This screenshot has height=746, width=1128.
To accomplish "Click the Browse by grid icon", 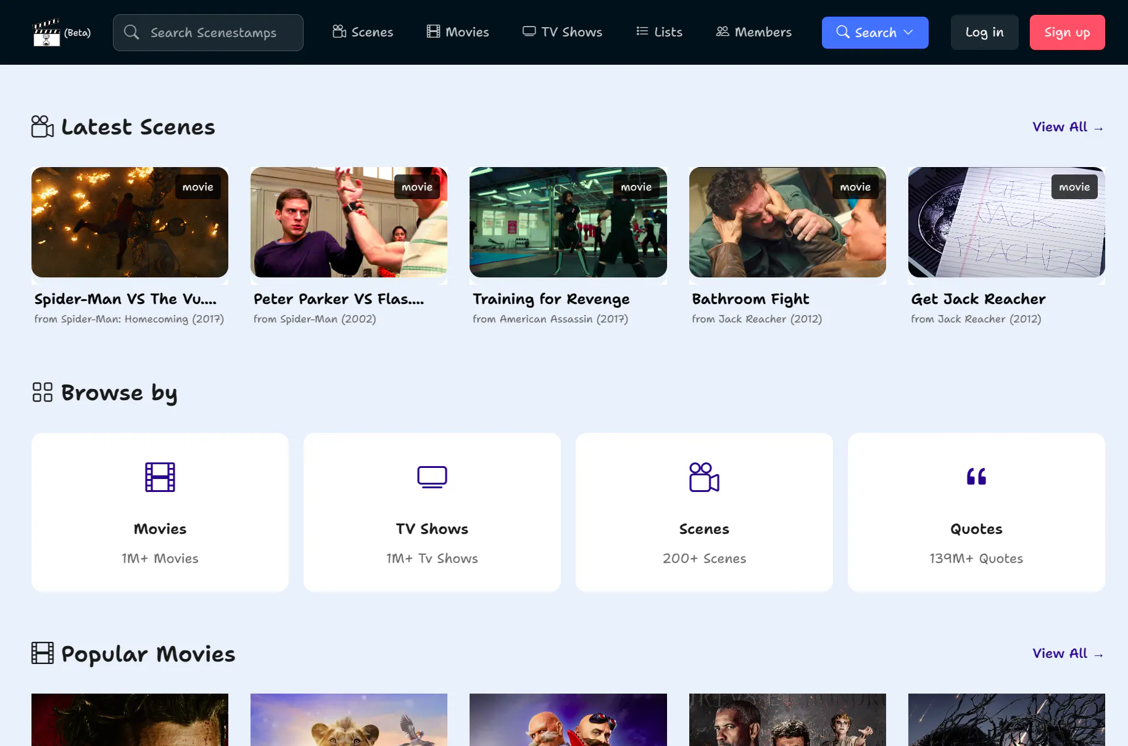I will click(43, 392).
